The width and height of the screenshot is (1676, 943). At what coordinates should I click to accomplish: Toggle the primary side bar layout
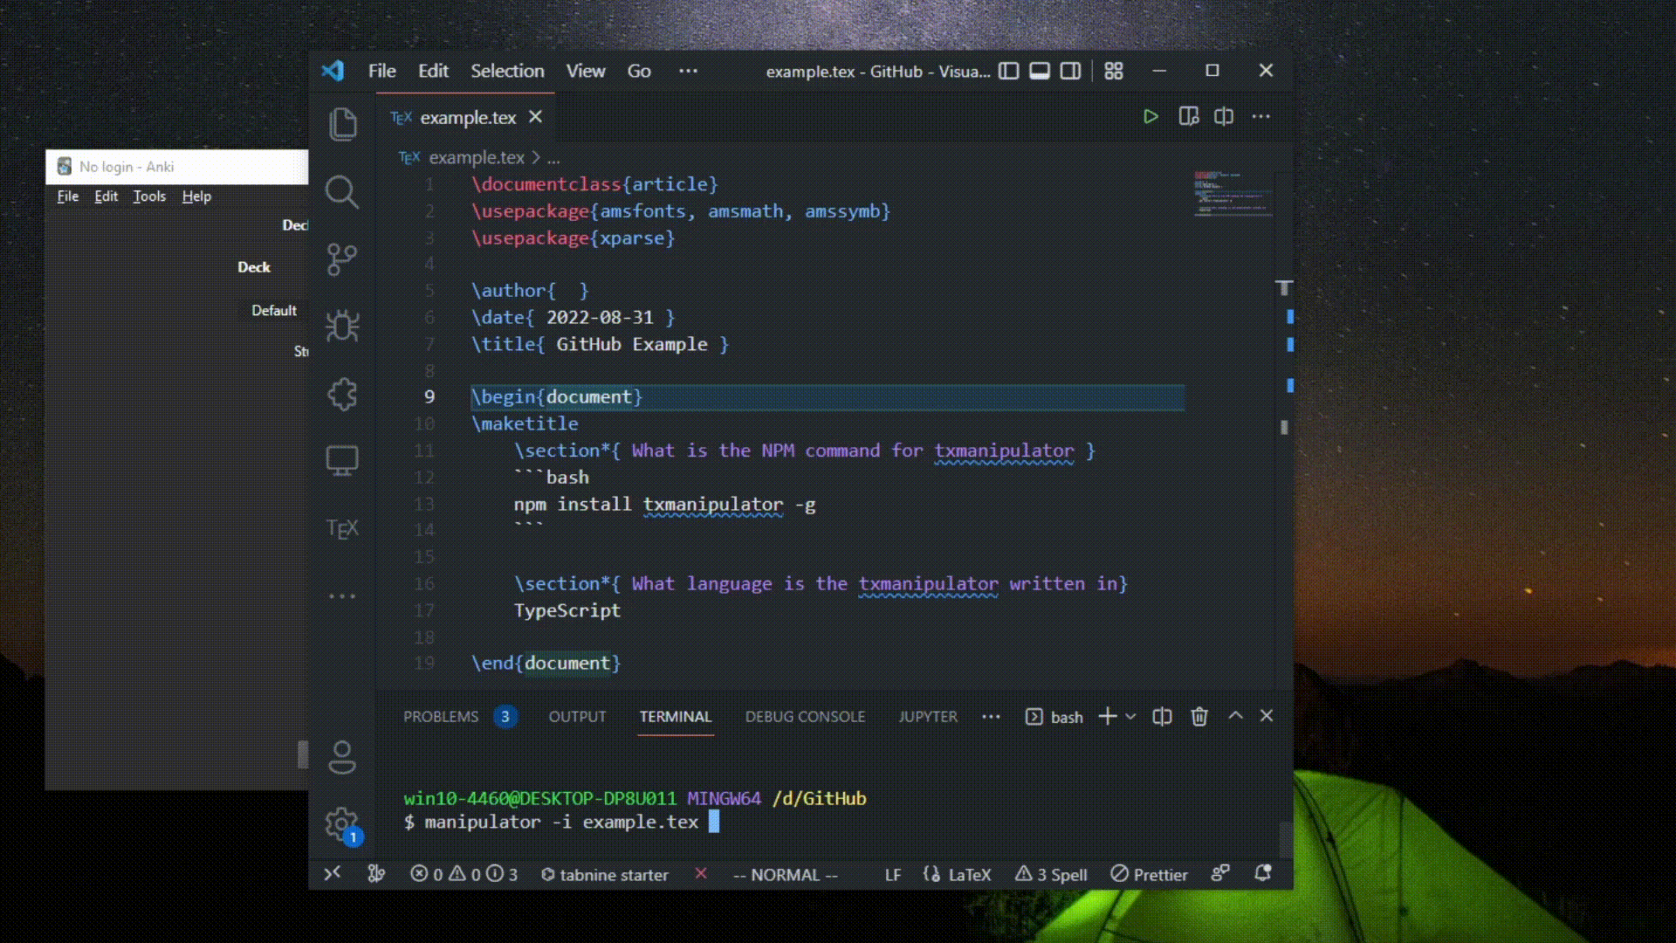1008,72
